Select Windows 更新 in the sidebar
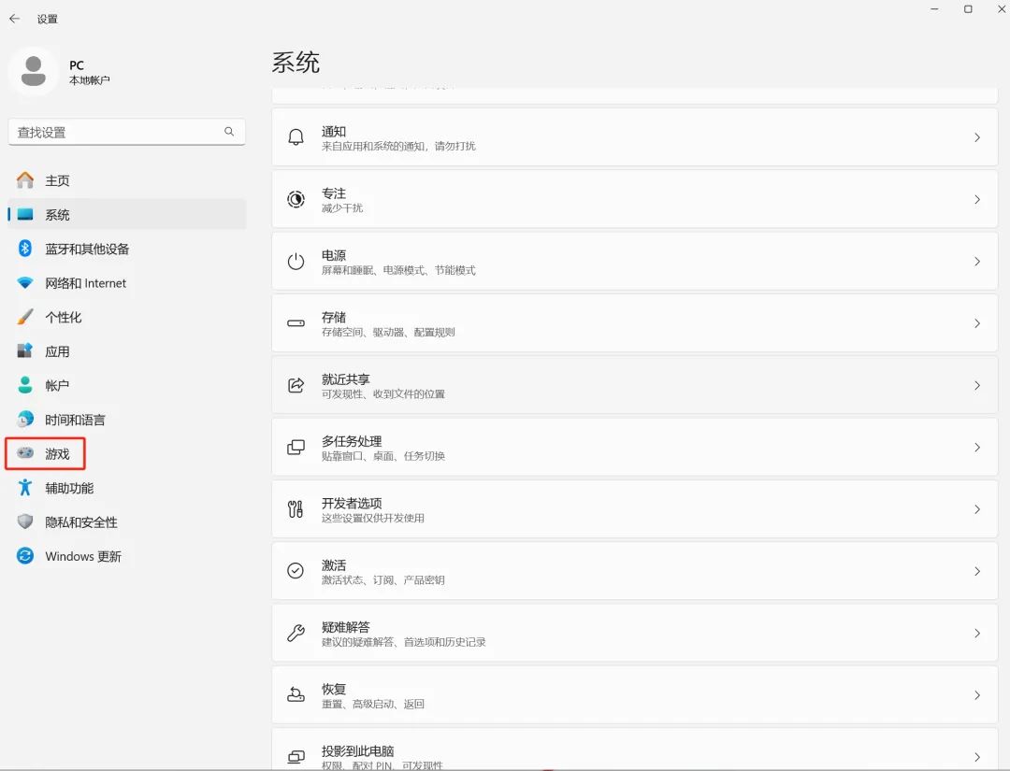 click(x=127, y=555)
